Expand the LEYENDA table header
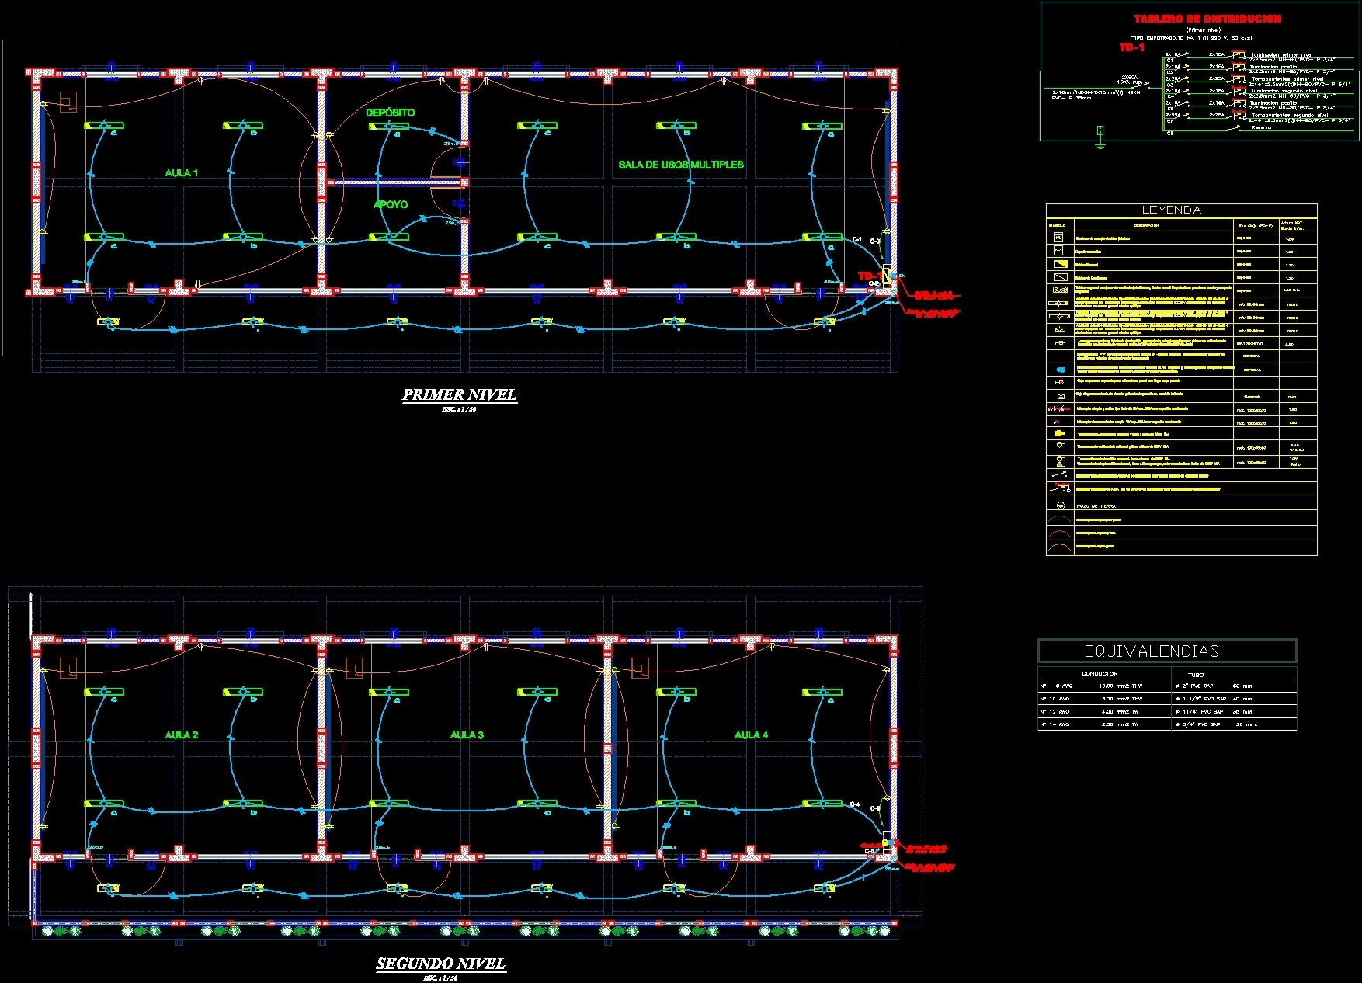Viewport: 1362px width, 983px height. pyautogui.click(x=1172, y=210)
